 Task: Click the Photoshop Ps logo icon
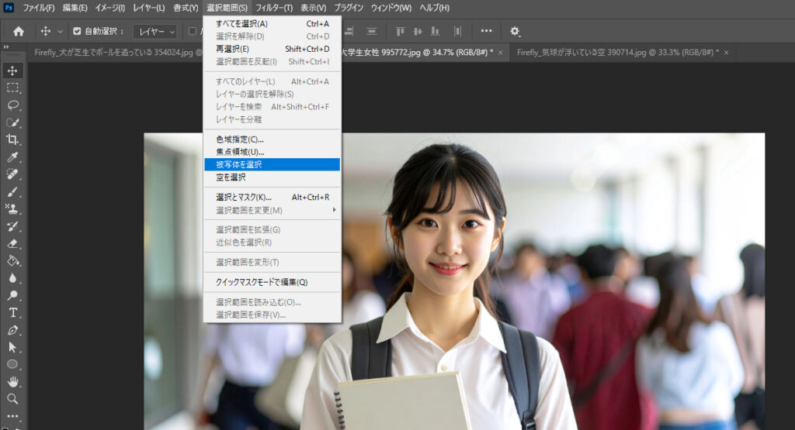[x=9, y=8]
